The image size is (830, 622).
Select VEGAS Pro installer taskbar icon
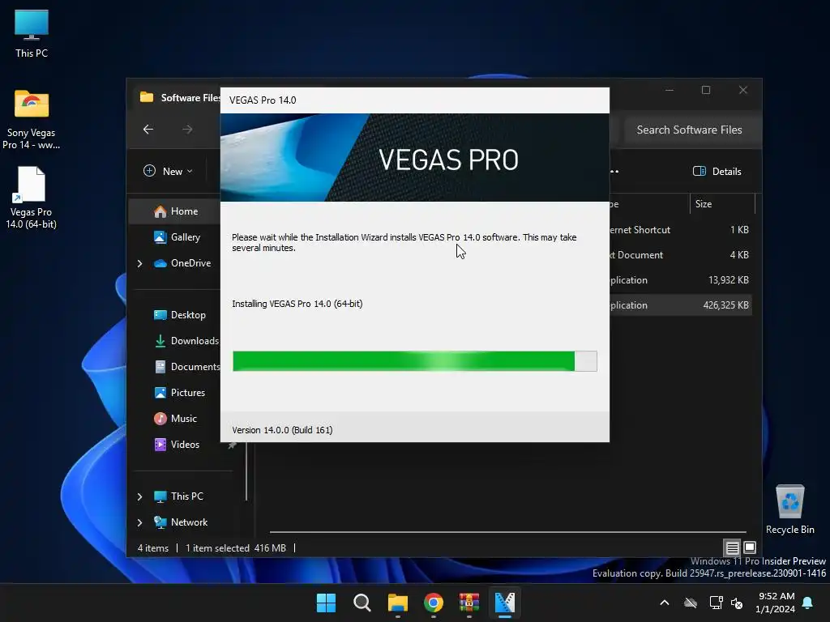pyautogui.click(x=504, y=603)
